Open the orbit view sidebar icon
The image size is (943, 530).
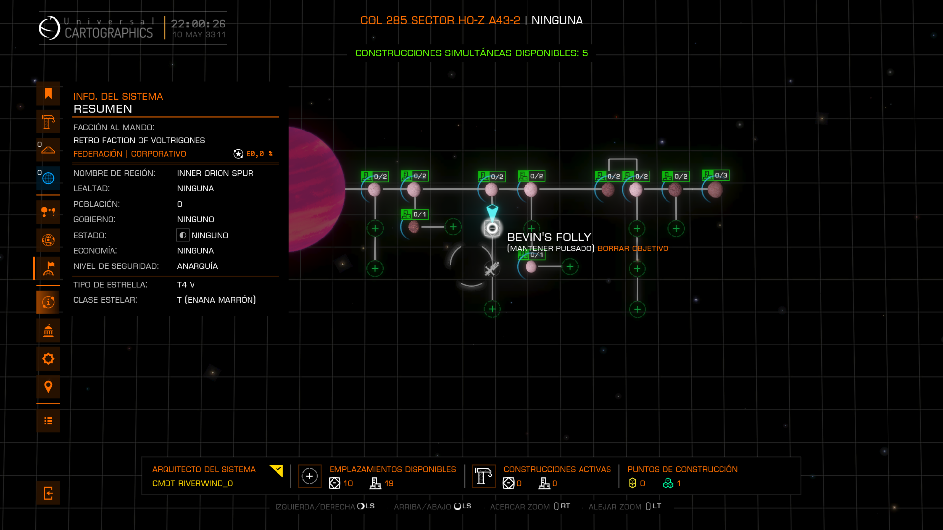click(48, 240)
